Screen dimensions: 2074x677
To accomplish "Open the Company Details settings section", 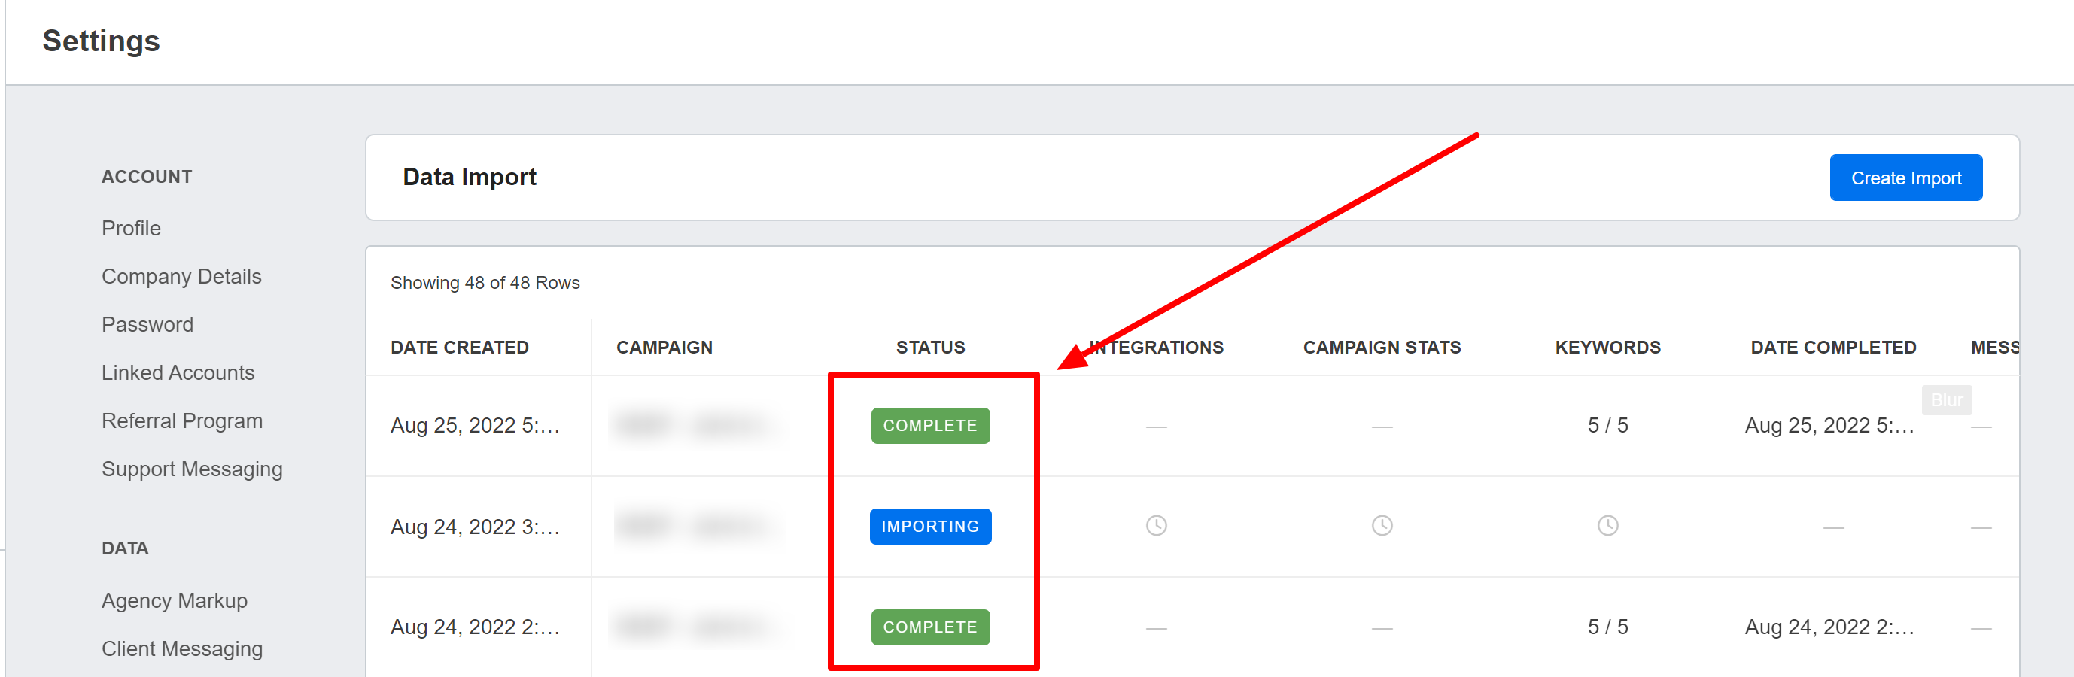I will coord(181,276).
